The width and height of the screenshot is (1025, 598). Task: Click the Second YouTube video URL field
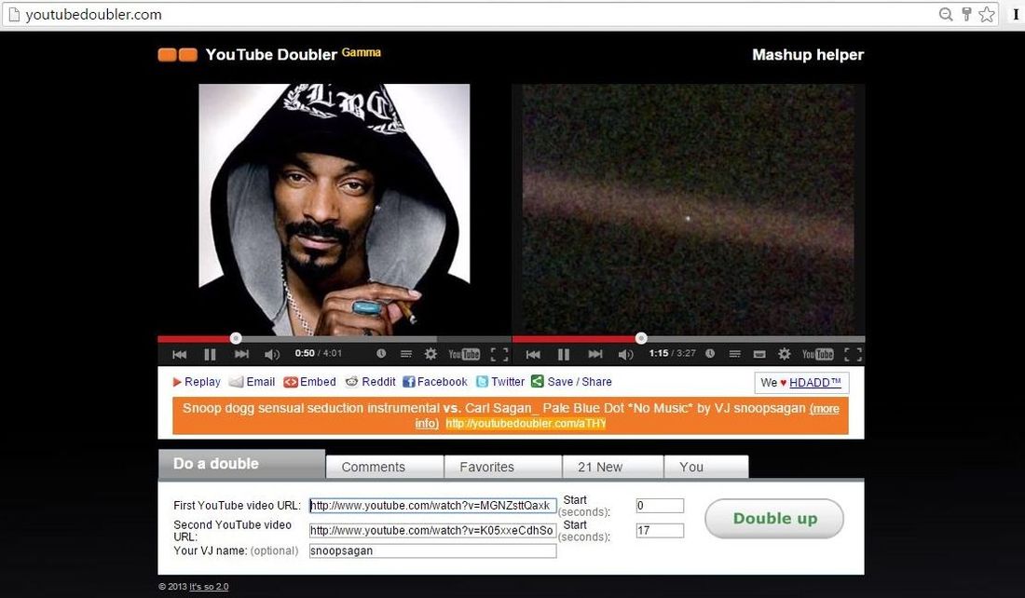432,530
